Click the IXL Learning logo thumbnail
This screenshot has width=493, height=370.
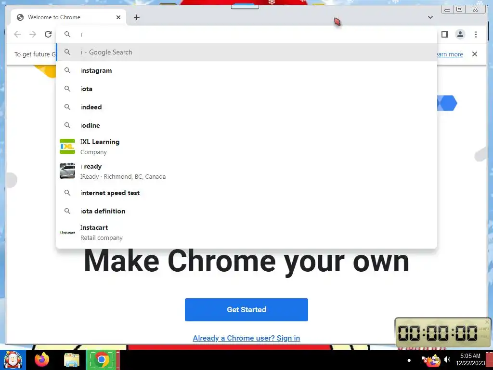click(67, 146)
